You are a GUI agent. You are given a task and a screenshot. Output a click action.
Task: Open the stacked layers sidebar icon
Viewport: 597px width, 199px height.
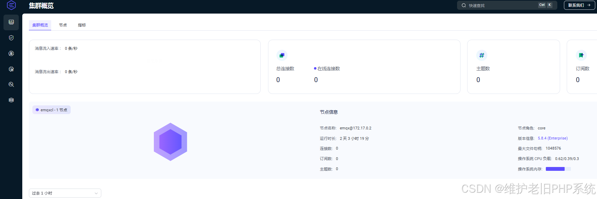point(11,100)
